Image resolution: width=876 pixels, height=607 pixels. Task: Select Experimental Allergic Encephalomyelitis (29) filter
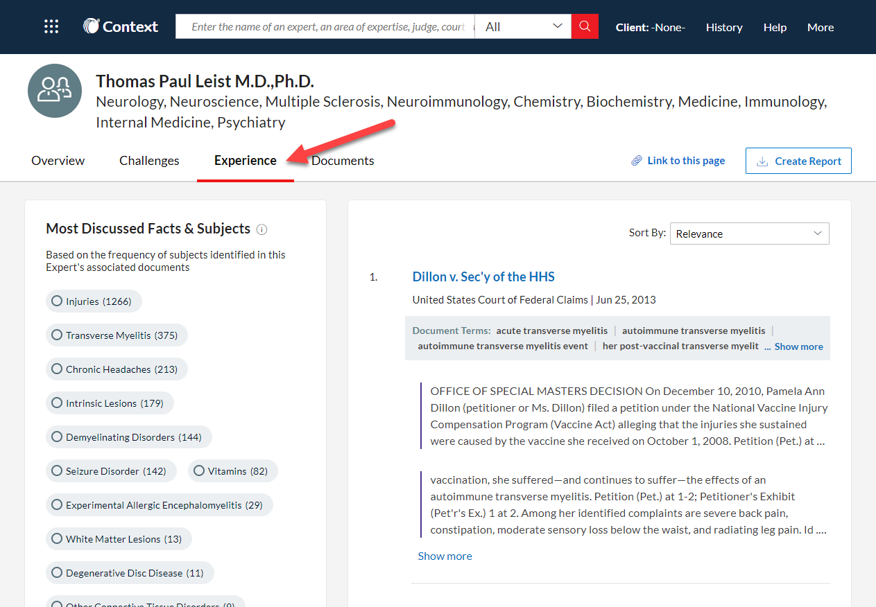(160, 505)
